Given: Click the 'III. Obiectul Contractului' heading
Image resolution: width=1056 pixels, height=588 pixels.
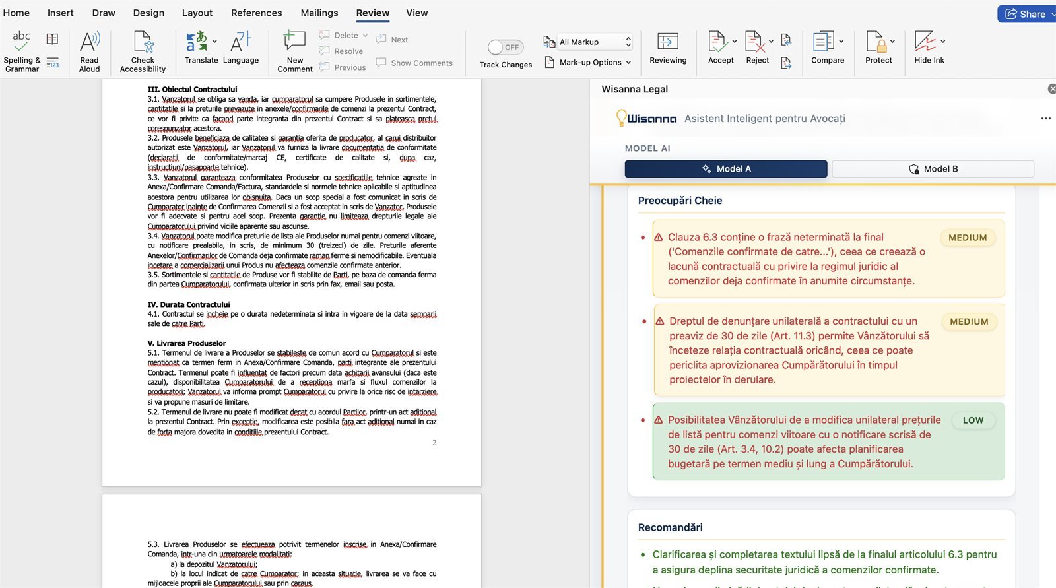Looking at the screenshot, I should 192,89.
